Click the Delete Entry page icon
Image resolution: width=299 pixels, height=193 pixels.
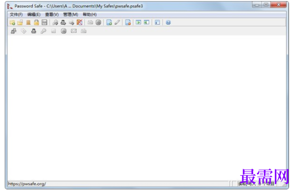point(128,23)
